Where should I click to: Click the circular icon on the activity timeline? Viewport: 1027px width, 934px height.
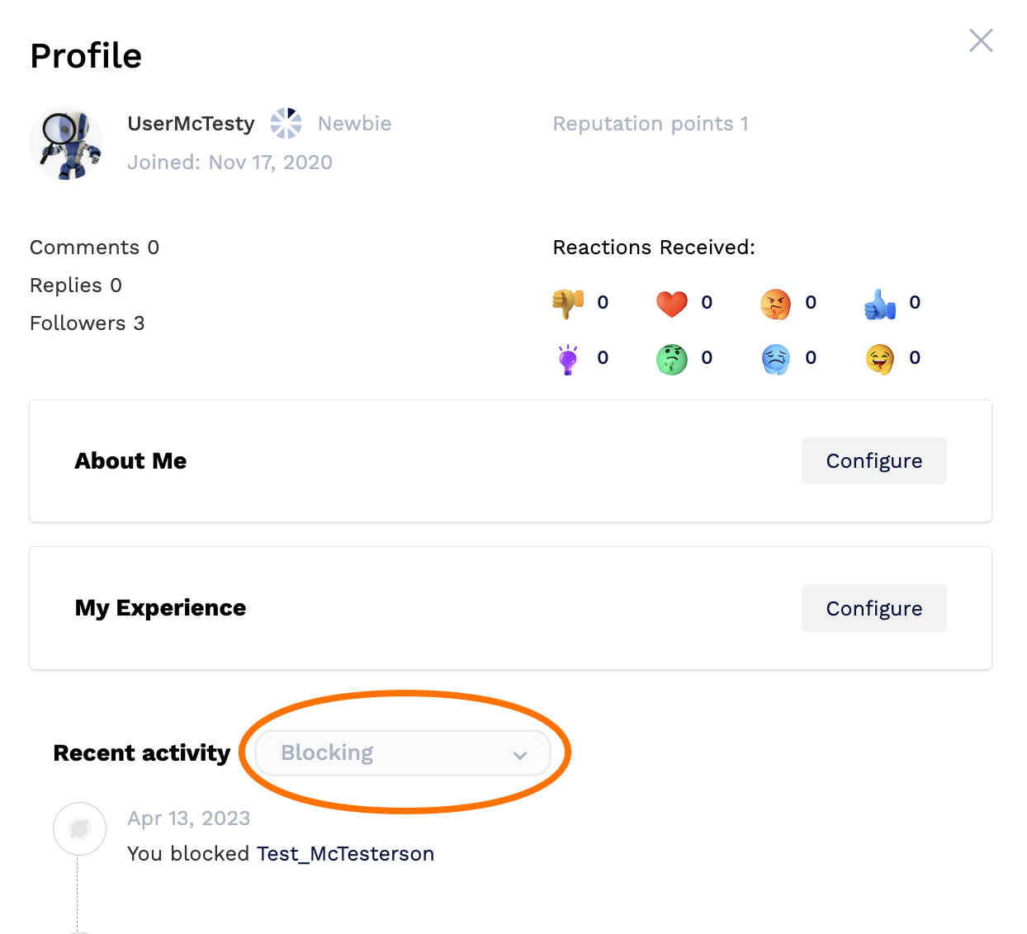tap(79, 828)
